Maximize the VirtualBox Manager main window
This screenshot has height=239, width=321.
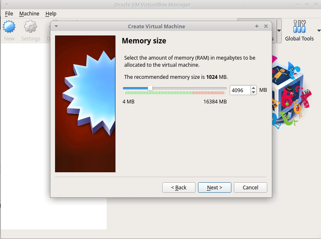point(307,5)
